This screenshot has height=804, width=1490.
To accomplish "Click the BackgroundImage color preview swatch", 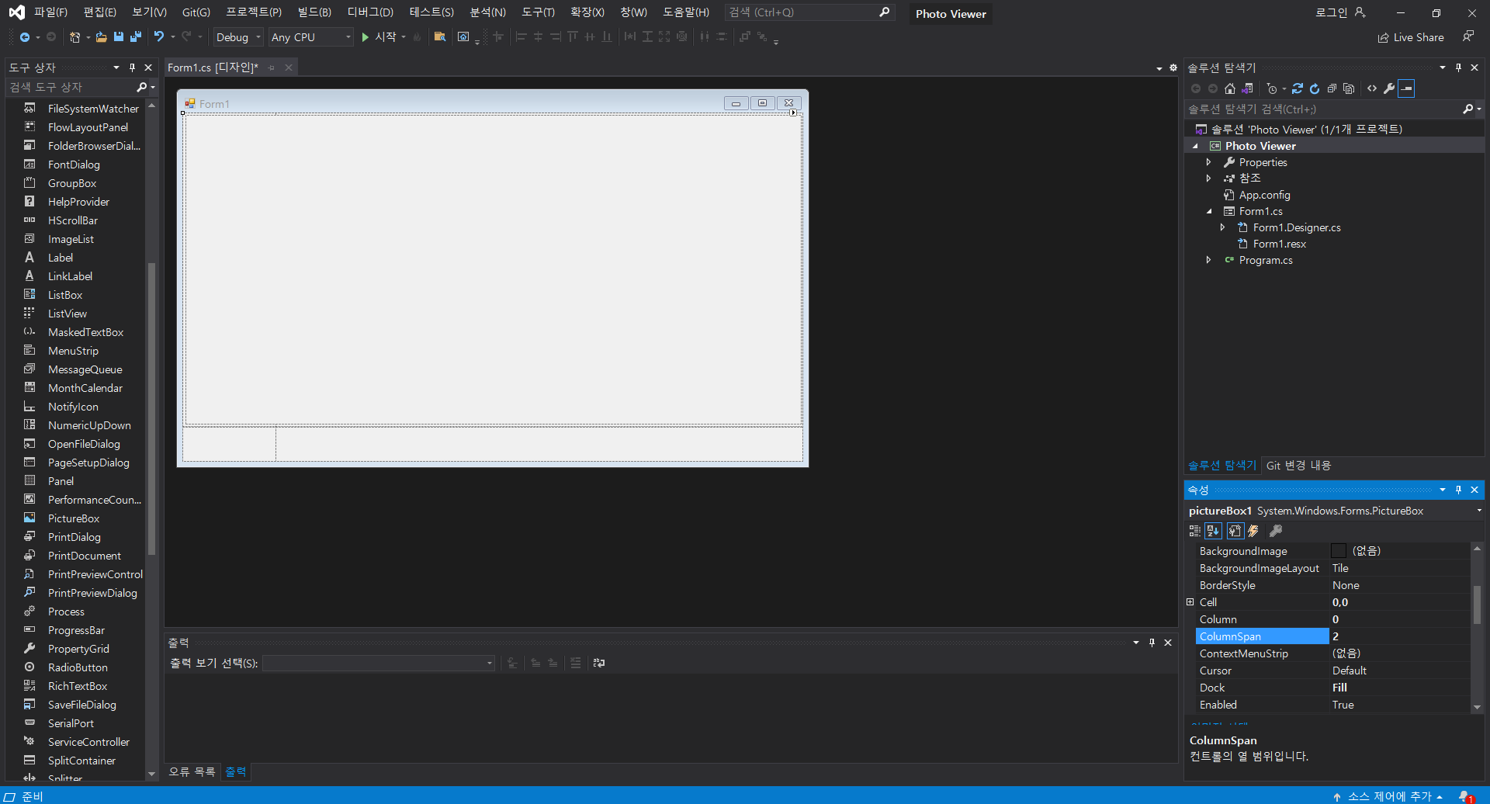I will click(x=1339, y=551).
